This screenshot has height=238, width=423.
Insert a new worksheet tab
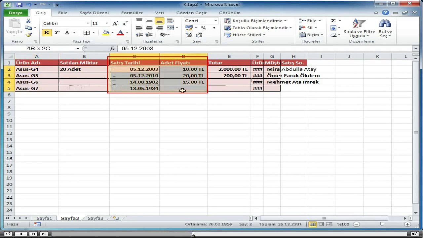pos(116,218)
